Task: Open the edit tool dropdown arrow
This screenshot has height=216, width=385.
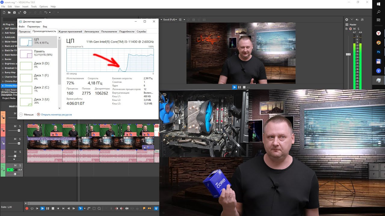Action: (x=85, y=208)
